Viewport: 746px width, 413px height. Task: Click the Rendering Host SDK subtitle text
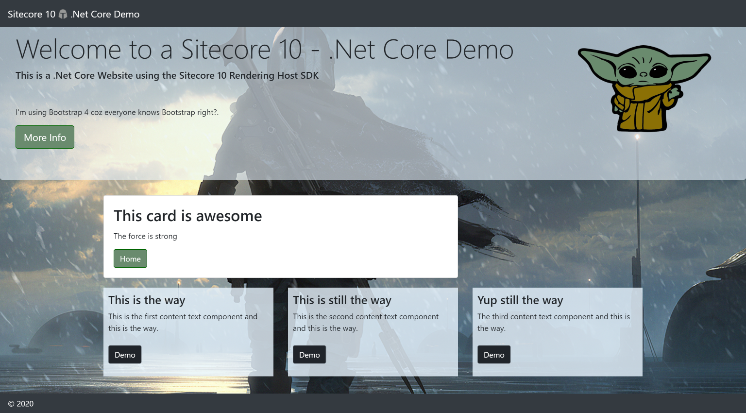point(167,75)
